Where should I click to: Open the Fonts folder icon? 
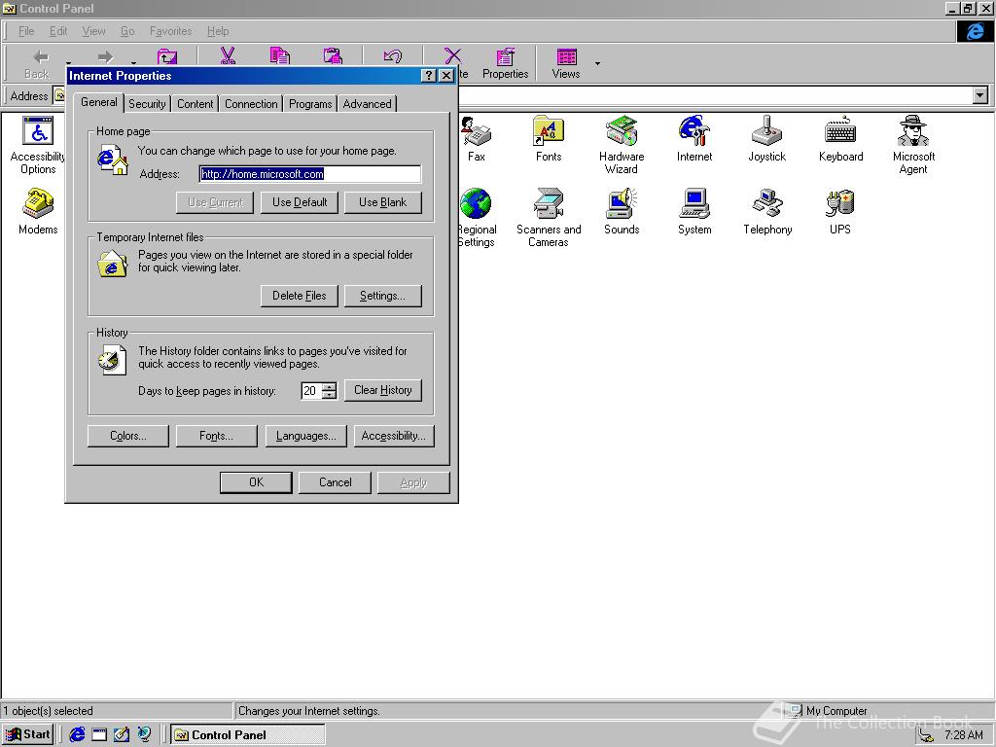pos(549,139)
